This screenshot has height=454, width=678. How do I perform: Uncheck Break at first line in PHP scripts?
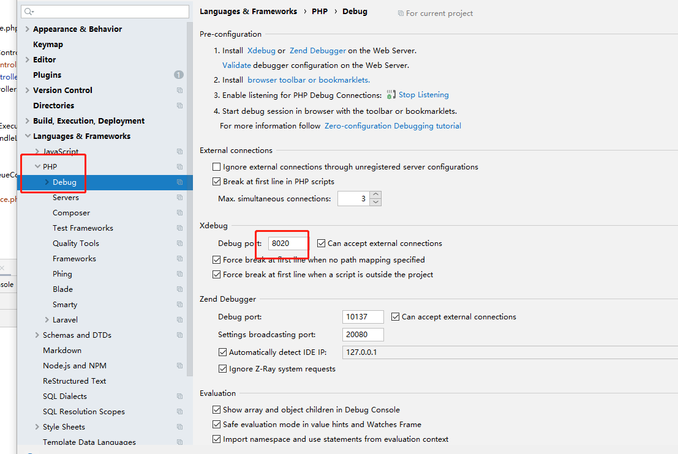pos(216,182)
